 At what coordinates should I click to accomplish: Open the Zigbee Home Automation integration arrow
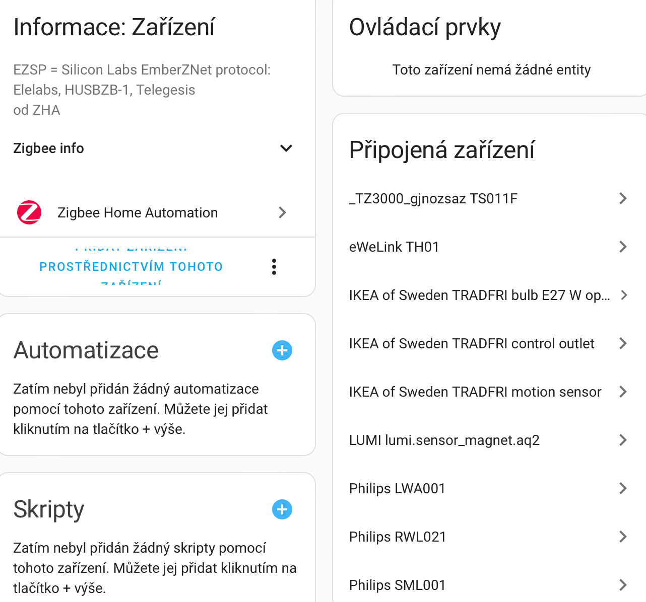tap(282, 212)
